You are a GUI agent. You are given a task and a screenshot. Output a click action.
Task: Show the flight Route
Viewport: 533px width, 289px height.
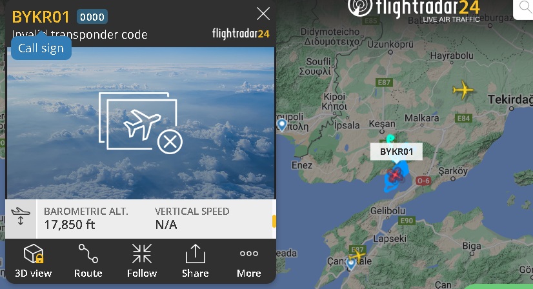point(88,261)
